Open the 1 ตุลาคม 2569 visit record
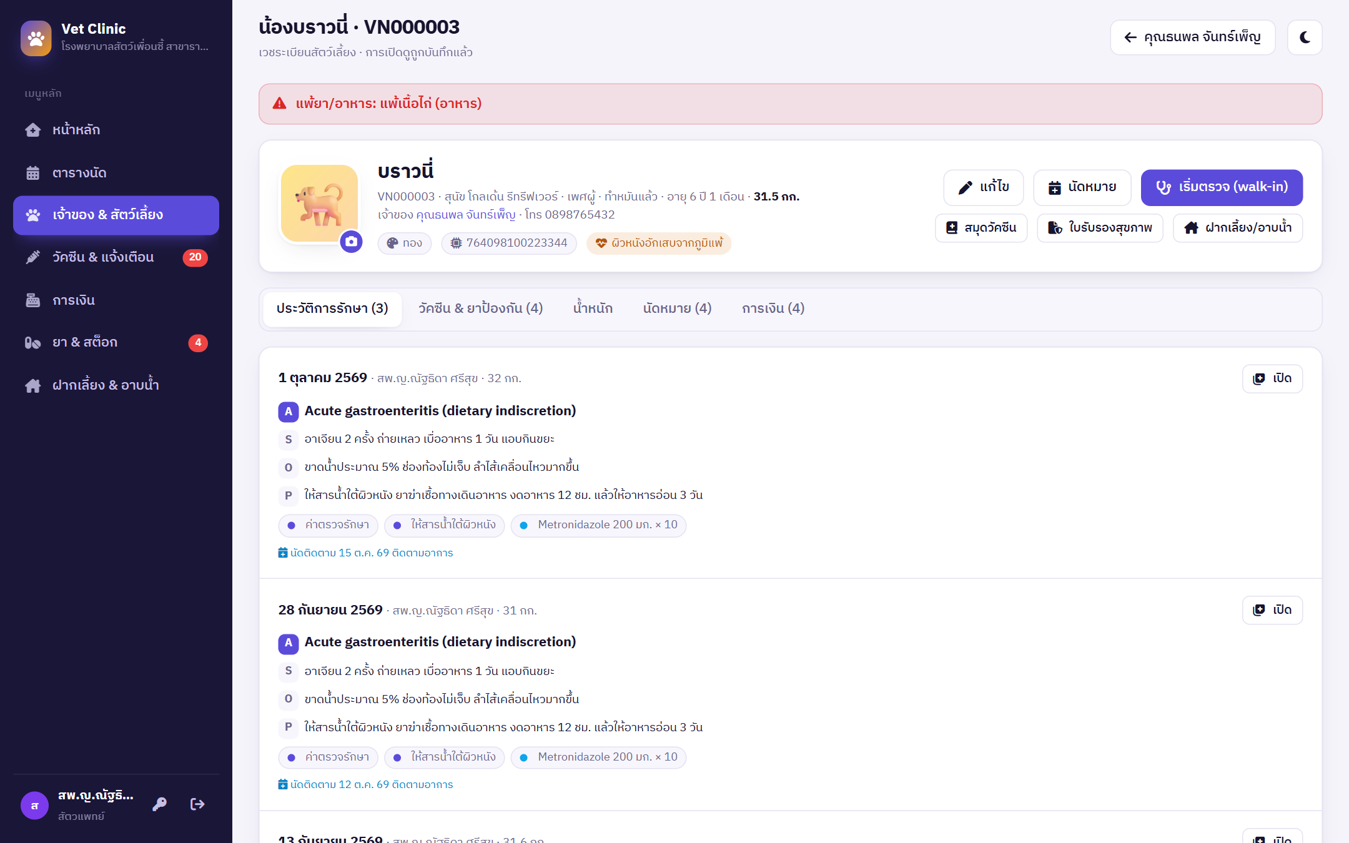 tap(1272, 378)
